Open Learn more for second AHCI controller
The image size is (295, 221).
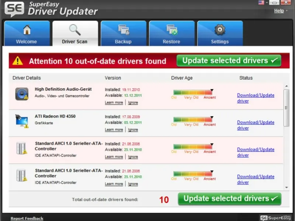[114, 183]
